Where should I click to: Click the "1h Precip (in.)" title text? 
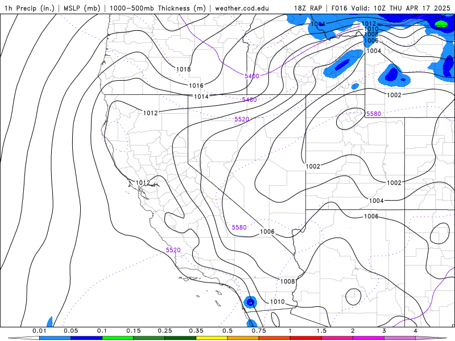click(x=30, y=8)
